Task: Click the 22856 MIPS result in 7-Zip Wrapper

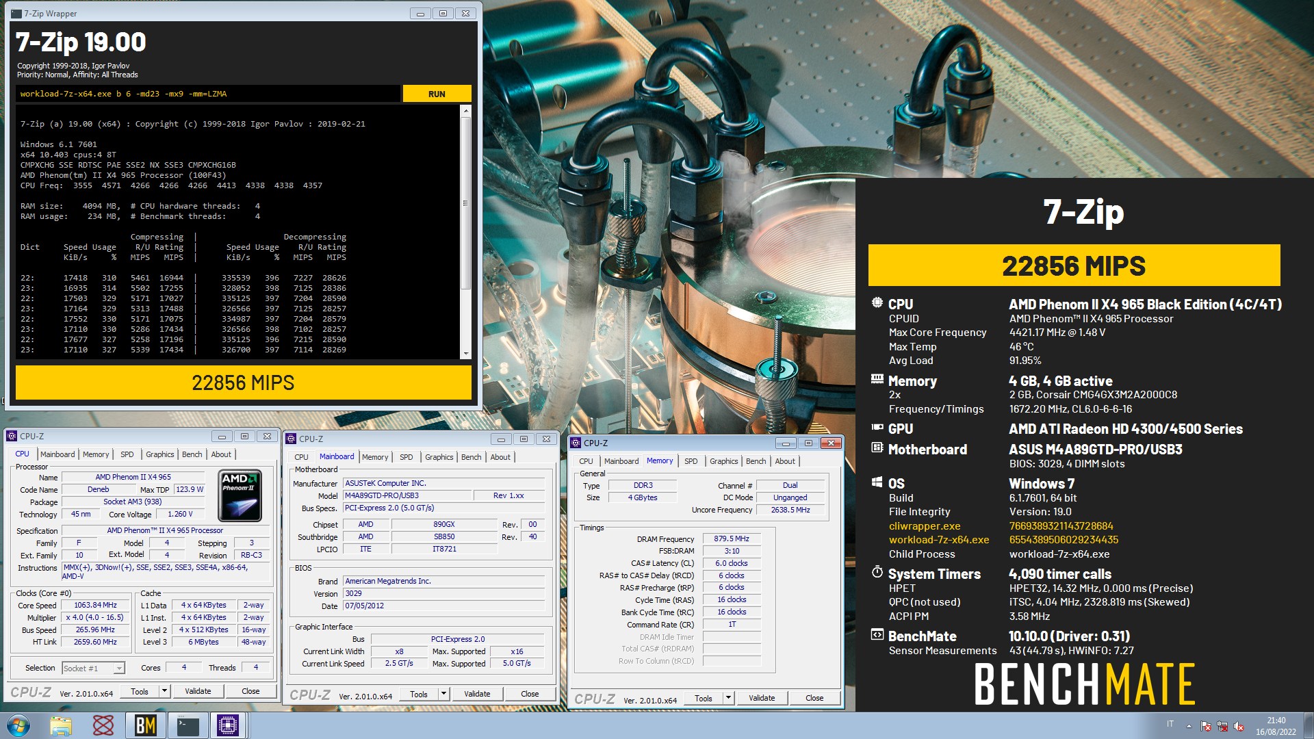Action: click(243, 383)
